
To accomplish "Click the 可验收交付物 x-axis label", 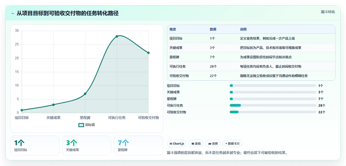I will coord(148,118).
